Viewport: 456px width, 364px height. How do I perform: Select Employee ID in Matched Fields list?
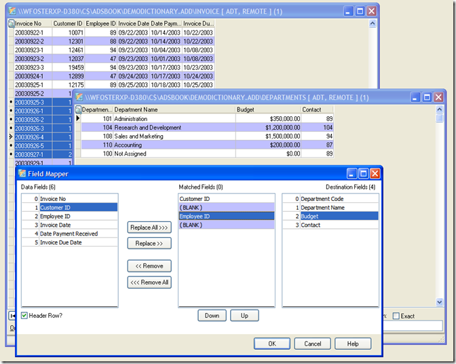(195, 216)
